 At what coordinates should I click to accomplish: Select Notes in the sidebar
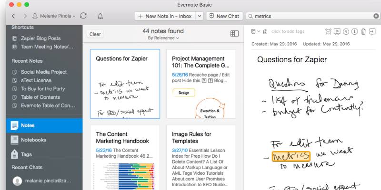[44, 125]
